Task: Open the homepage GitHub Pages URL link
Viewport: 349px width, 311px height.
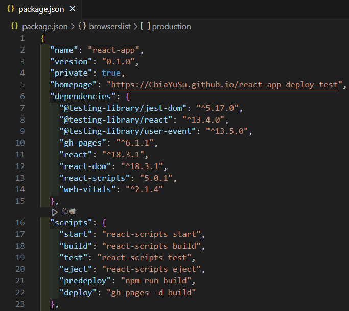Action: pos(224,85)
